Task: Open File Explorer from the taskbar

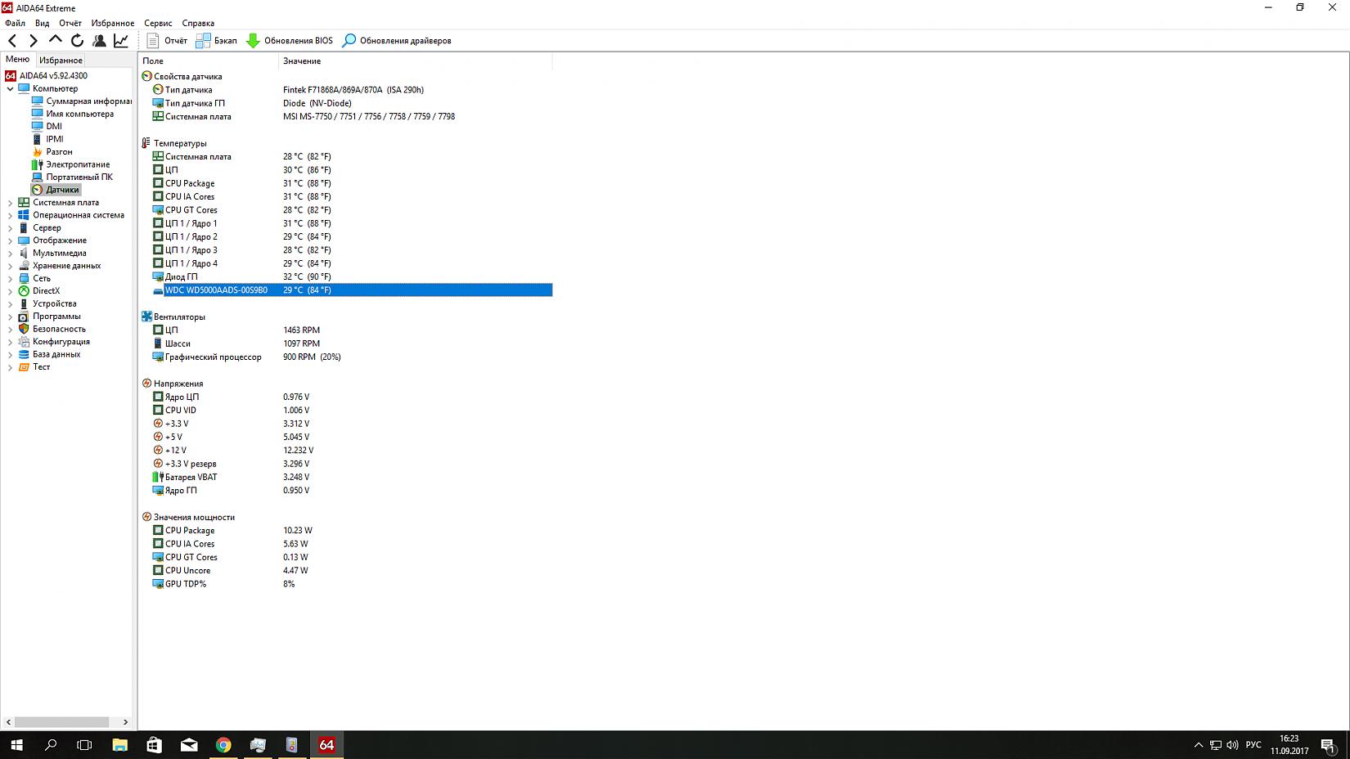Action: [x=119, y=745]
